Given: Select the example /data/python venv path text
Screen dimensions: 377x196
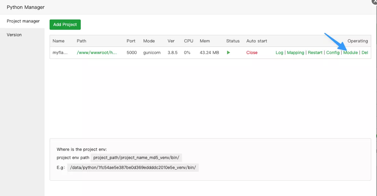Looking at the screenshot, I should click(133, 168).
